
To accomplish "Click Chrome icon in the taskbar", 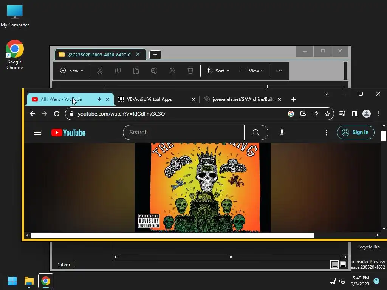I will [x=46, y=281].
